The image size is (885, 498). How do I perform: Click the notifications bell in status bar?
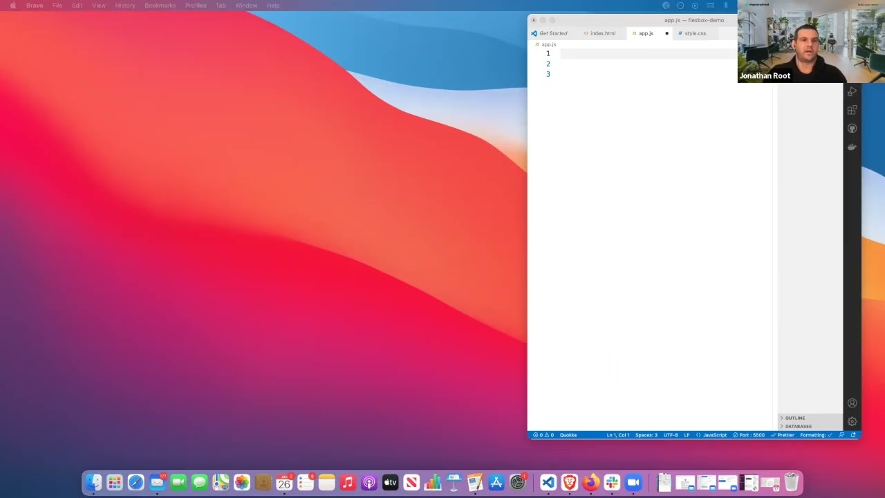853,435
